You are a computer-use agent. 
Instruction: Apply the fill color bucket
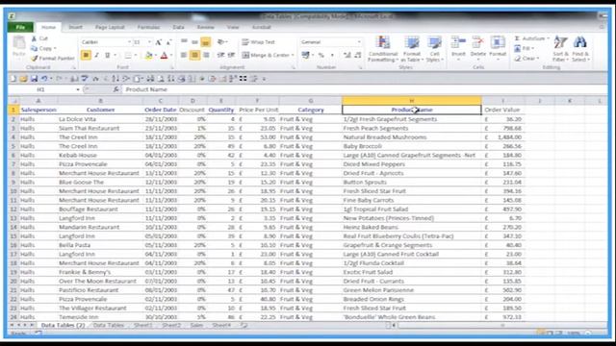pos(148,56)
